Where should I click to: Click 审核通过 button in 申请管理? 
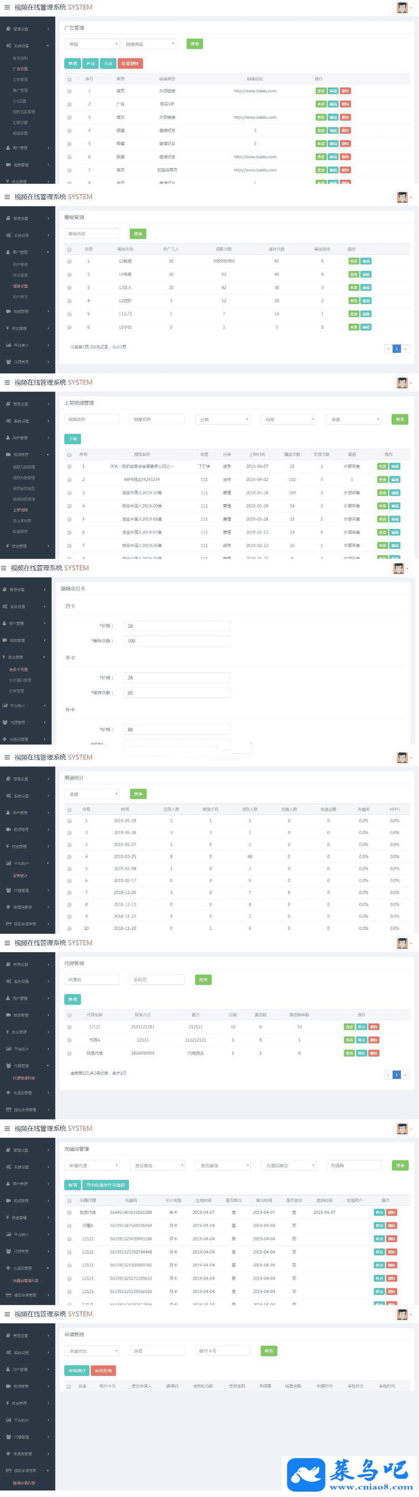pos(77,1370)
